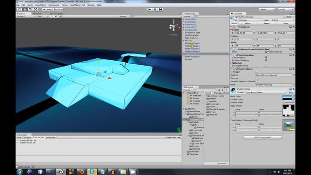The image size is (311, 175).
Task: Toggle Is Trigger checkbox
Action: [x=257, y=72]
